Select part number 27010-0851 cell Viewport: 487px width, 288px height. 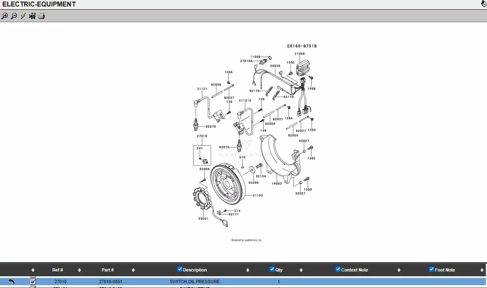coord(110,282)
